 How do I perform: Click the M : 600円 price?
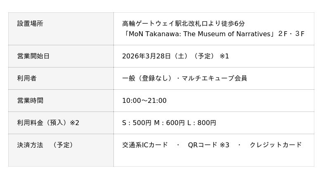(x=170, y=123)
